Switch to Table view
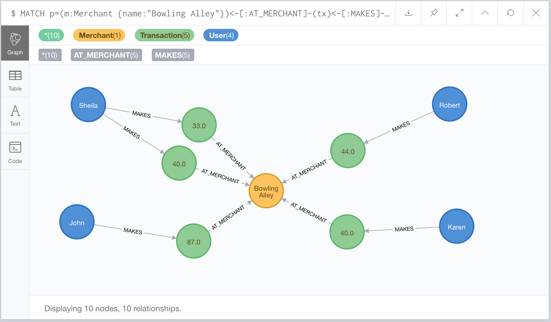The width and height of the screenshot is (551, 322). pyautogui.click(x=15, y=80)
